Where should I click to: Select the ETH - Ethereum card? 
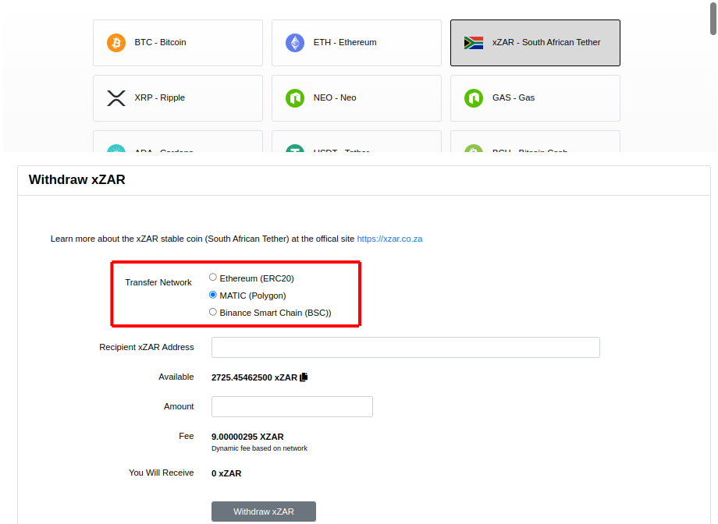tap(356, 43)
